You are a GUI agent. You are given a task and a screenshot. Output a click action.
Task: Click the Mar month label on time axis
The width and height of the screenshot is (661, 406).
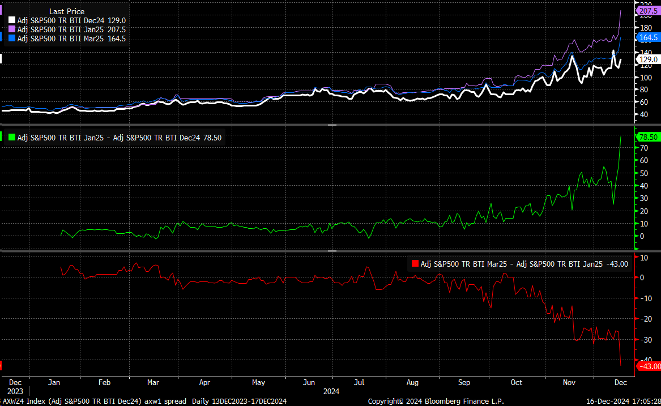(153, 382)
